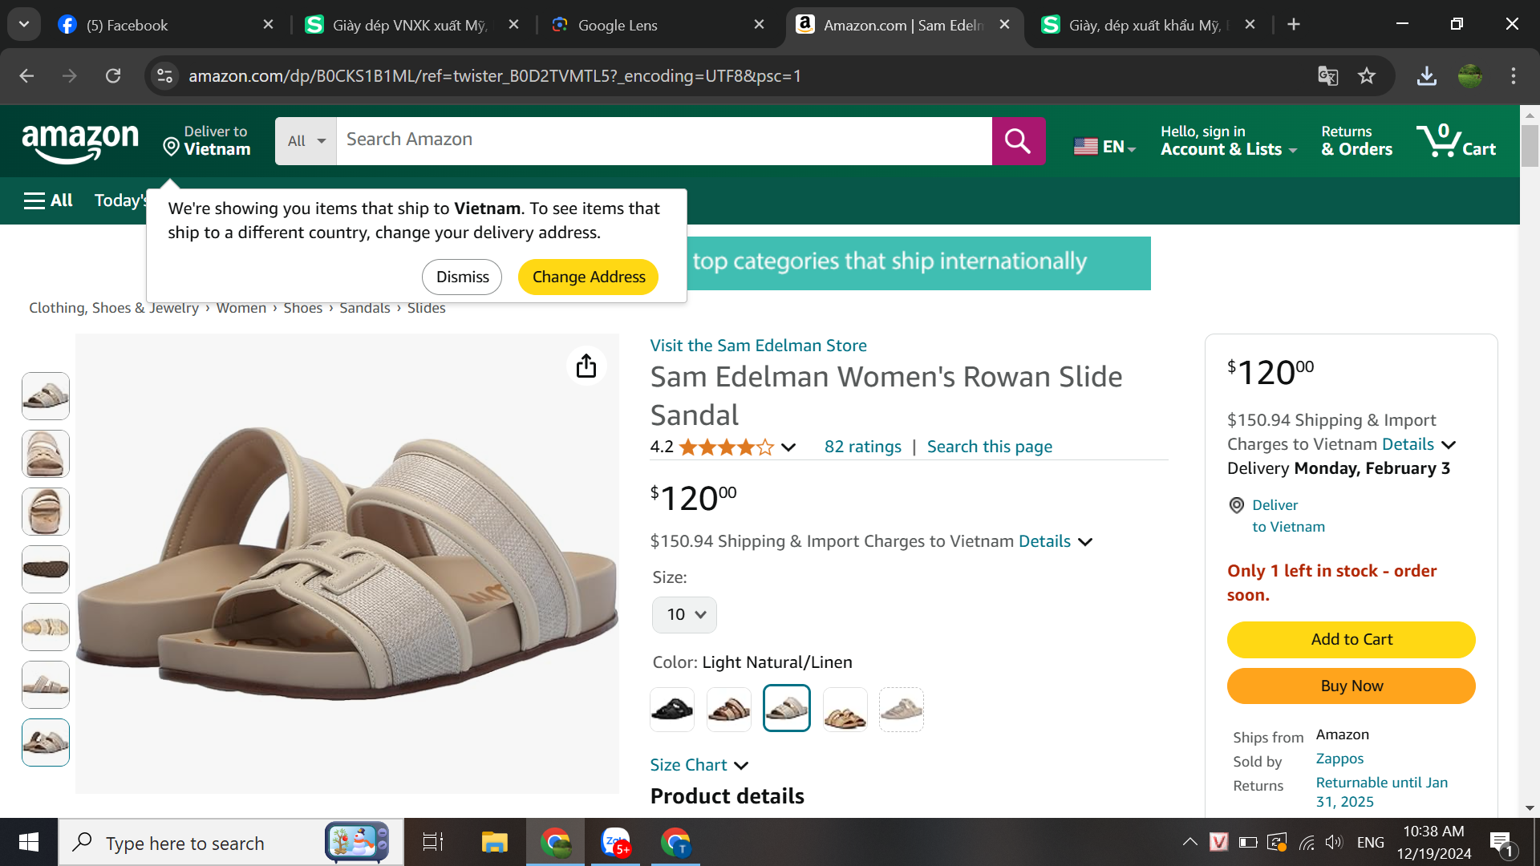The height and width of the screenshot is (866, 1540).
Task: Click the magnifier search button on Amazon
Action: tap(1018, 141)
